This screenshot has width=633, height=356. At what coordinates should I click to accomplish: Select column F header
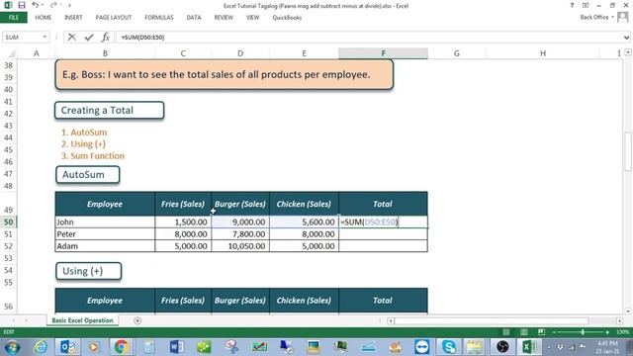pyautogui.click(x=383, y=53)
